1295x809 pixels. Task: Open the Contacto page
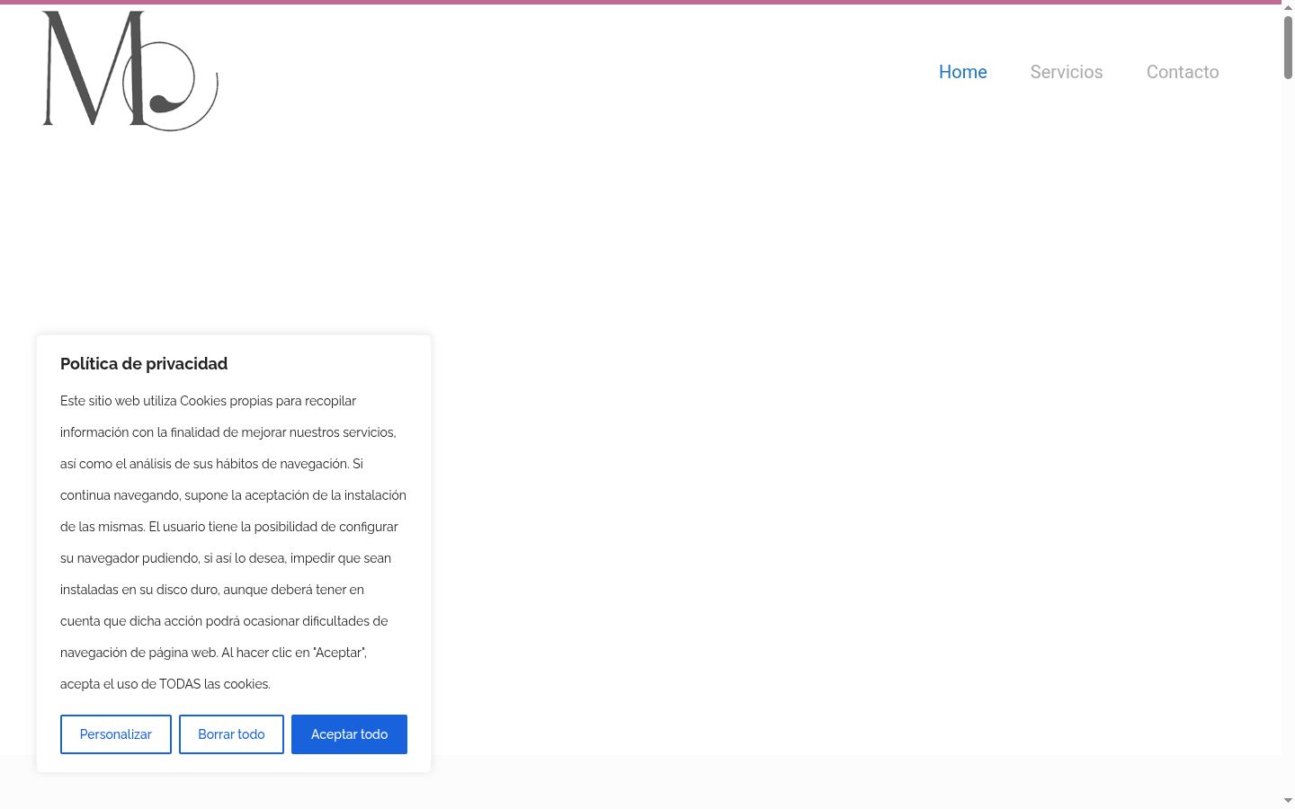[1183, 72]
